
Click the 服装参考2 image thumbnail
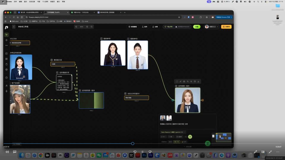pyautogui.click(x=137, y=55)
